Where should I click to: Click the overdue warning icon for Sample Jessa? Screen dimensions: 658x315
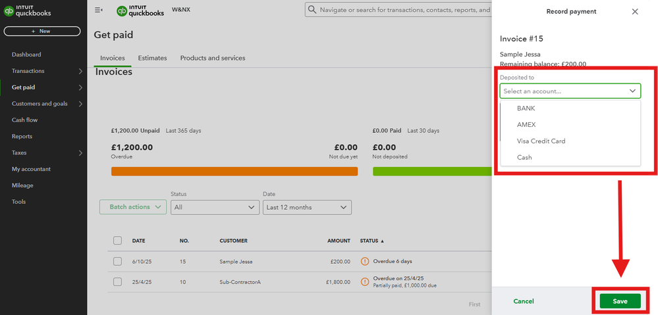pyautogui.click(x=365, y=261)
